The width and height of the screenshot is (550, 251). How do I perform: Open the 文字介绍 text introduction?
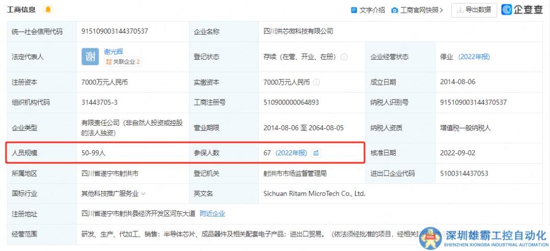click(x=368, y=10)
